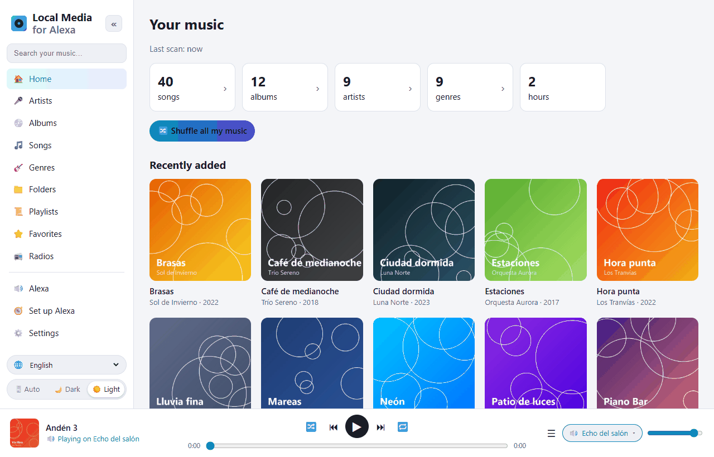Image resolution: width=714 pixels, height=457 pixels.
Task: Click Shuffle all my music button
Action: coord(202,131)
